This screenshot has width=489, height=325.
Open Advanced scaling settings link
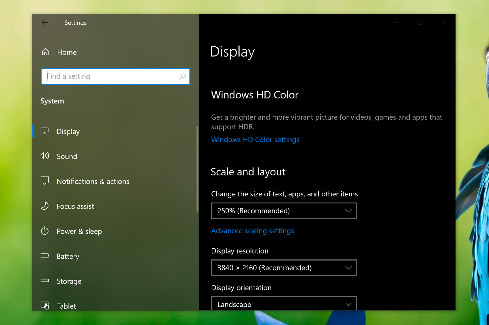coord(252,231)
